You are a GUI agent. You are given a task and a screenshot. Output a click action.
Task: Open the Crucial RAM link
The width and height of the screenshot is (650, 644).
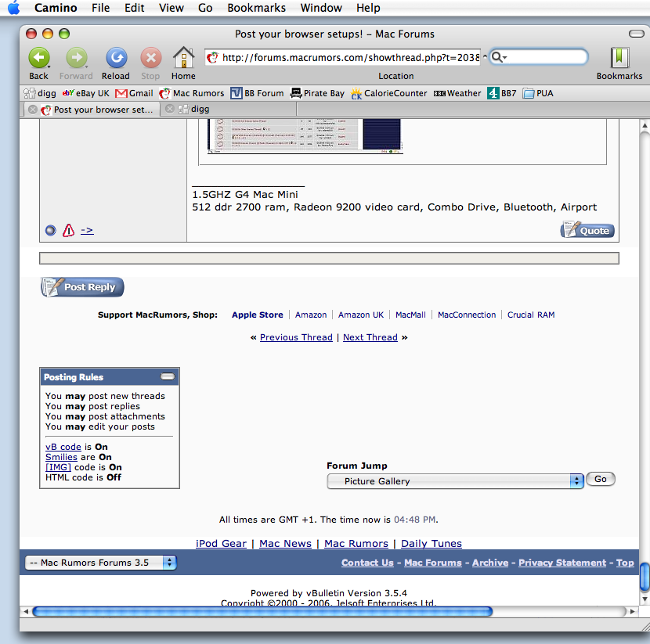click(531, 315)
